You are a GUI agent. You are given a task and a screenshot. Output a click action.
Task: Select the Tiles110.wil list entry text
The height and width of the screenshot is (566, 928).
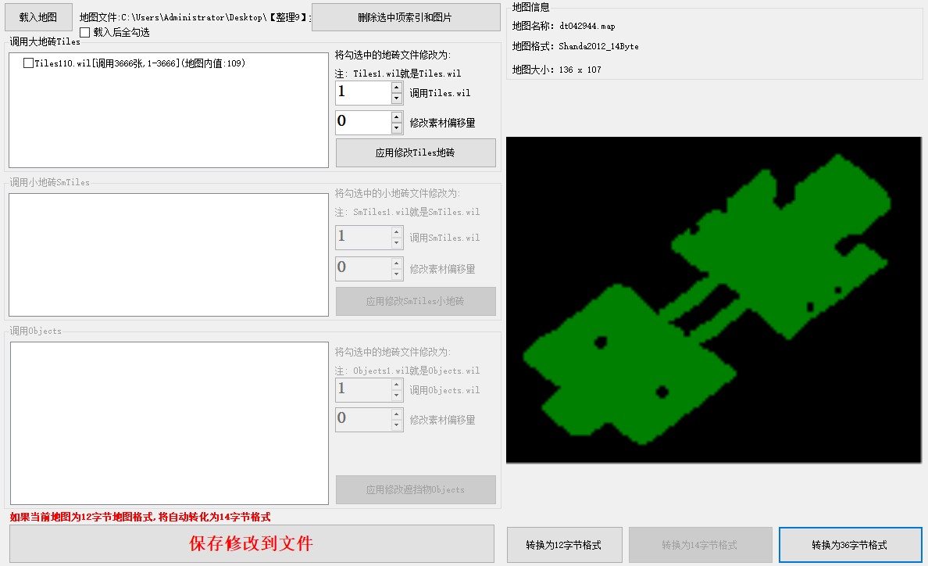click(141, 63)
